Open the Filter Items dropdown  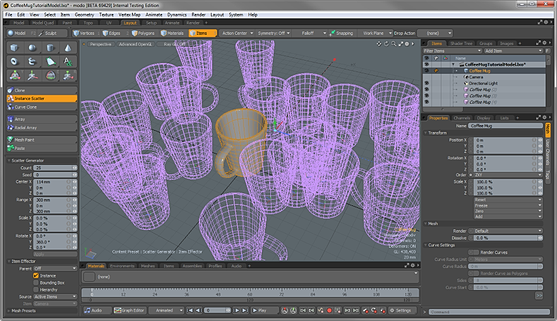point(452,51)
